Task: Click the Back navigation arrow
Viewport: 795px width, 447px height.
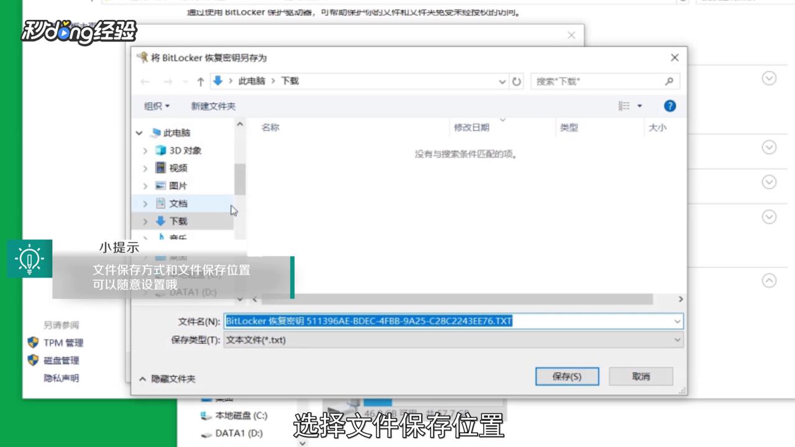Action: (145, 81)
